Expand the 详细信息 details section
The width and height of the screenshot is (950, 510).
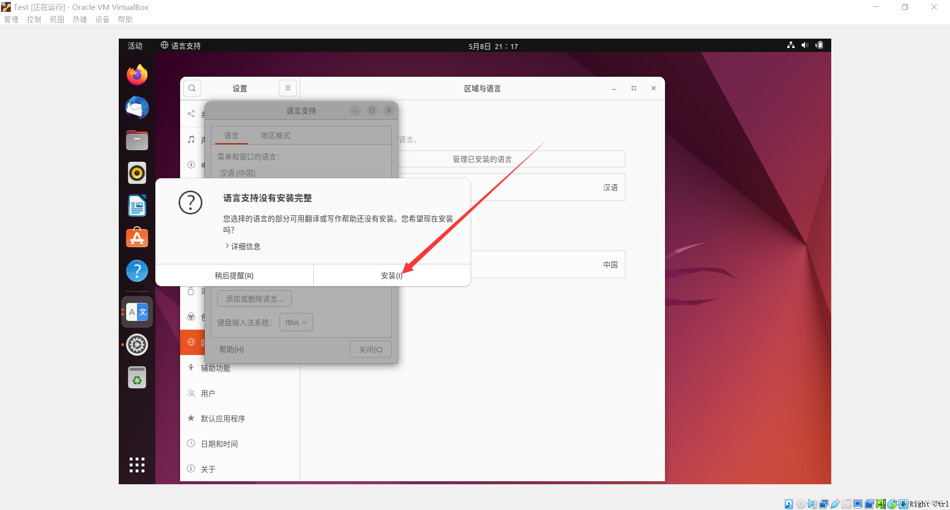(243, 246)
